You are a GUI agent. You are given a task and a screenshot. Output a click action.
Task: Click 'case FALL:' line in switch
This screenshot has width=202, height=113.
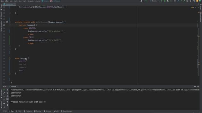pyautogui.click(x=29, y=37)
